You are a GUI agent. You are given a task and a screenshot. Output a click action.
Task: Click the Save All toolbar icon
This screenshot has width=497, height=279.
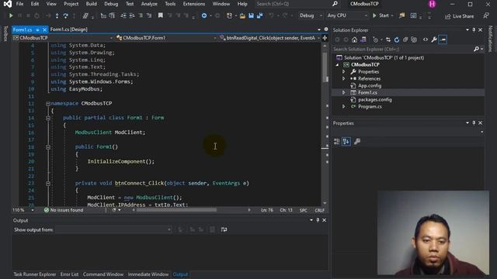[x=259, y=15]
